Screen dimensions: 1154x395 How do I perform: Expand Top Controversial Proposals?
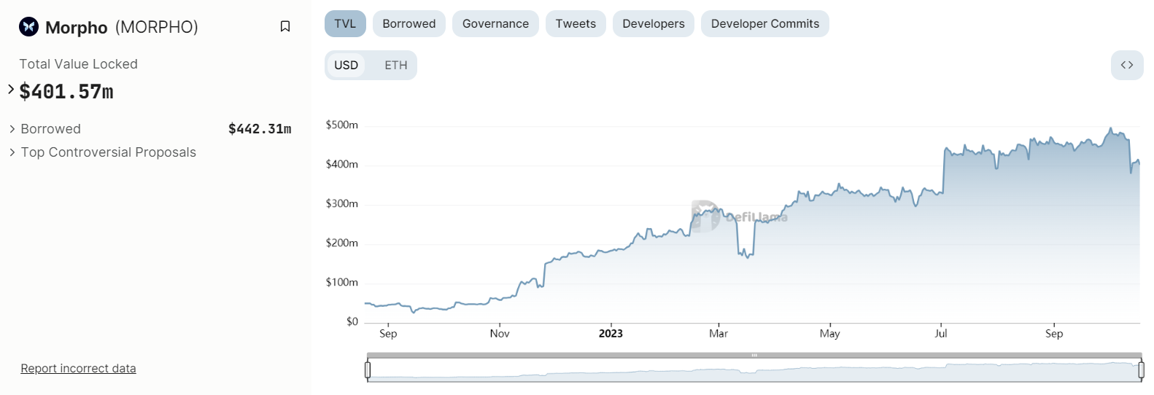[102, 152]
